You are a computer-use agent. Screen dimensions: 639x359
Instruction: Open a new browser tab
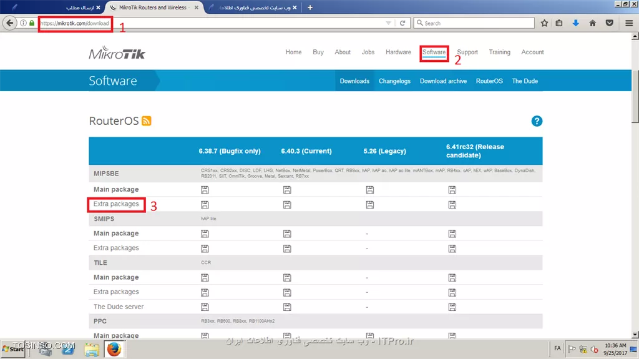click(x=310, y=7)
